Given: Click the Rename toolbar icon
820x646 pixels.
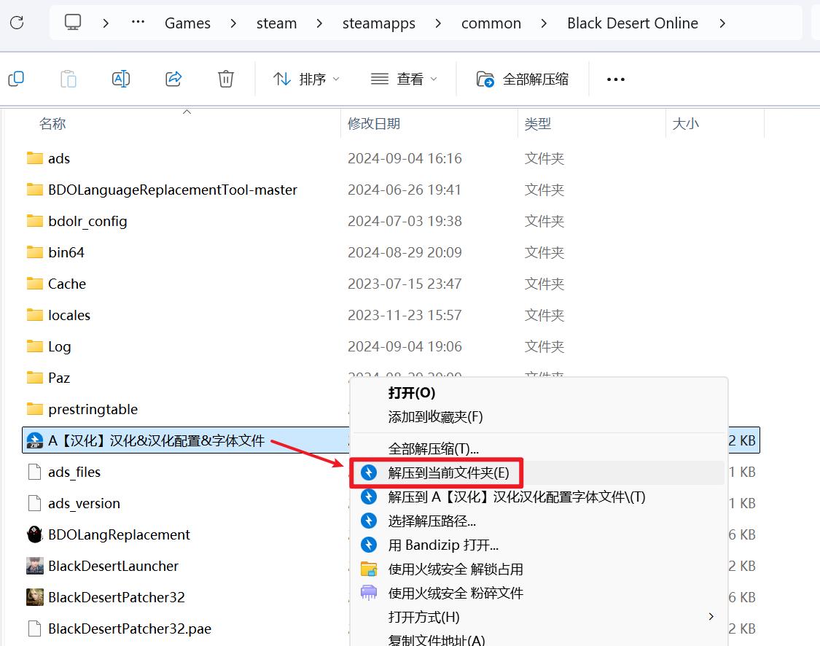Looking at the screenshot, I should tap(121, 79).
